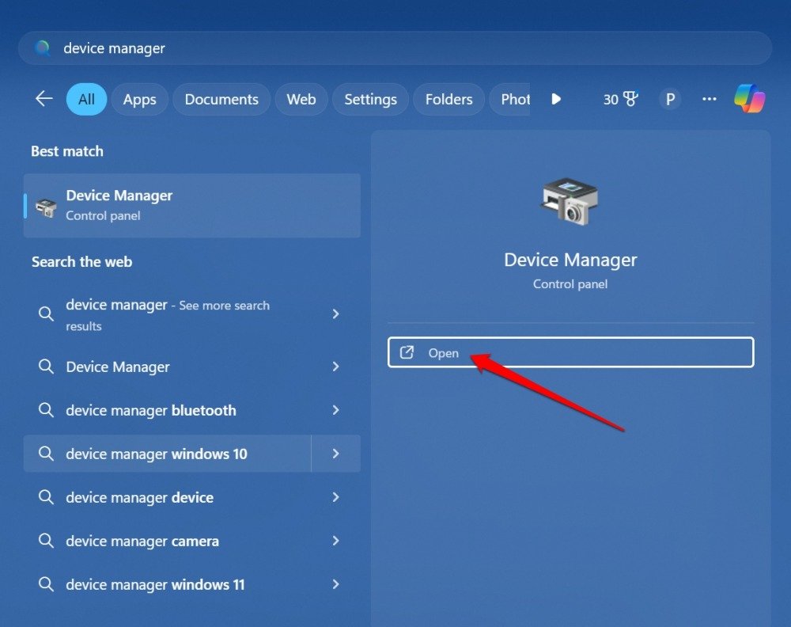Switch to the Apps filter tab
This screenshot has width=791, height=627.
140,99
